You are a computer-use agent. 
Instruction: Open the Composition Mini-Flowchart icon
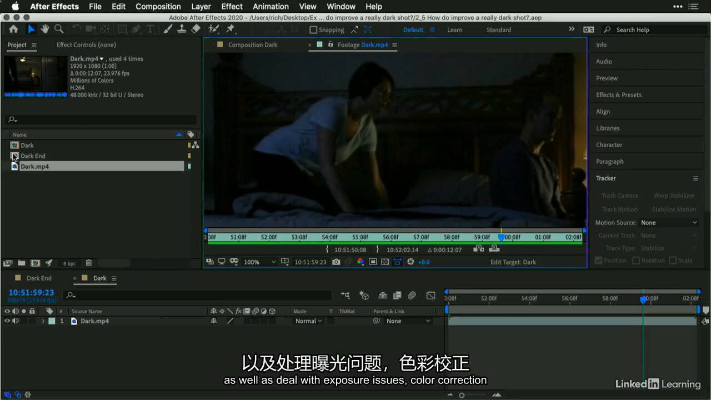(x=346, y=296)
